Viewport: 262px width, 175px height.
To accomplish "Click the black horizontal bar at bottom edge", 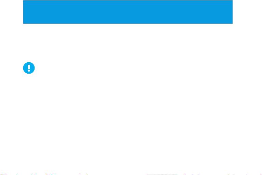I will (162, 175).
